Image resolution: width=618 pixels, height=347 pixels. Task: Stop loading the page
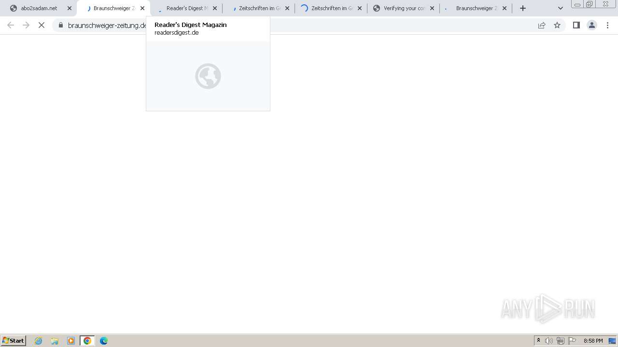(x=42, y=25)
